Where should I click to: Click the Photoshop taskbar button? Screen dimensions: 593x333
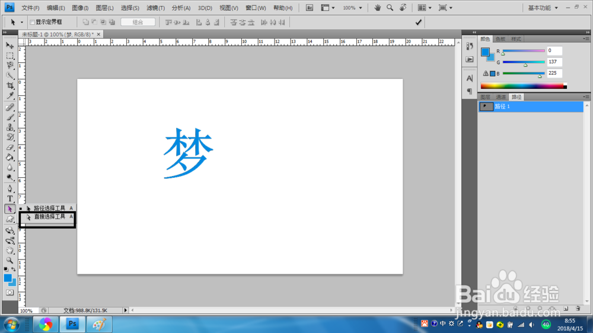point(72,324)
